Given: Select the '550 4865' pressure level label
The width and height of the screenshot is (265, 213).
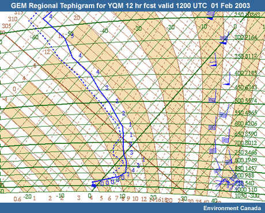Looking at the screenshot, I should click(246, 113).
